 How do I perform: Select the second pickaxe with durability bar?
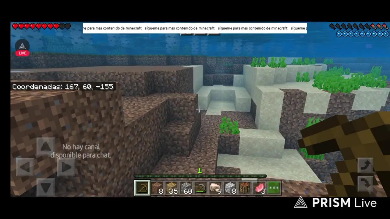(x=201, y=188)
